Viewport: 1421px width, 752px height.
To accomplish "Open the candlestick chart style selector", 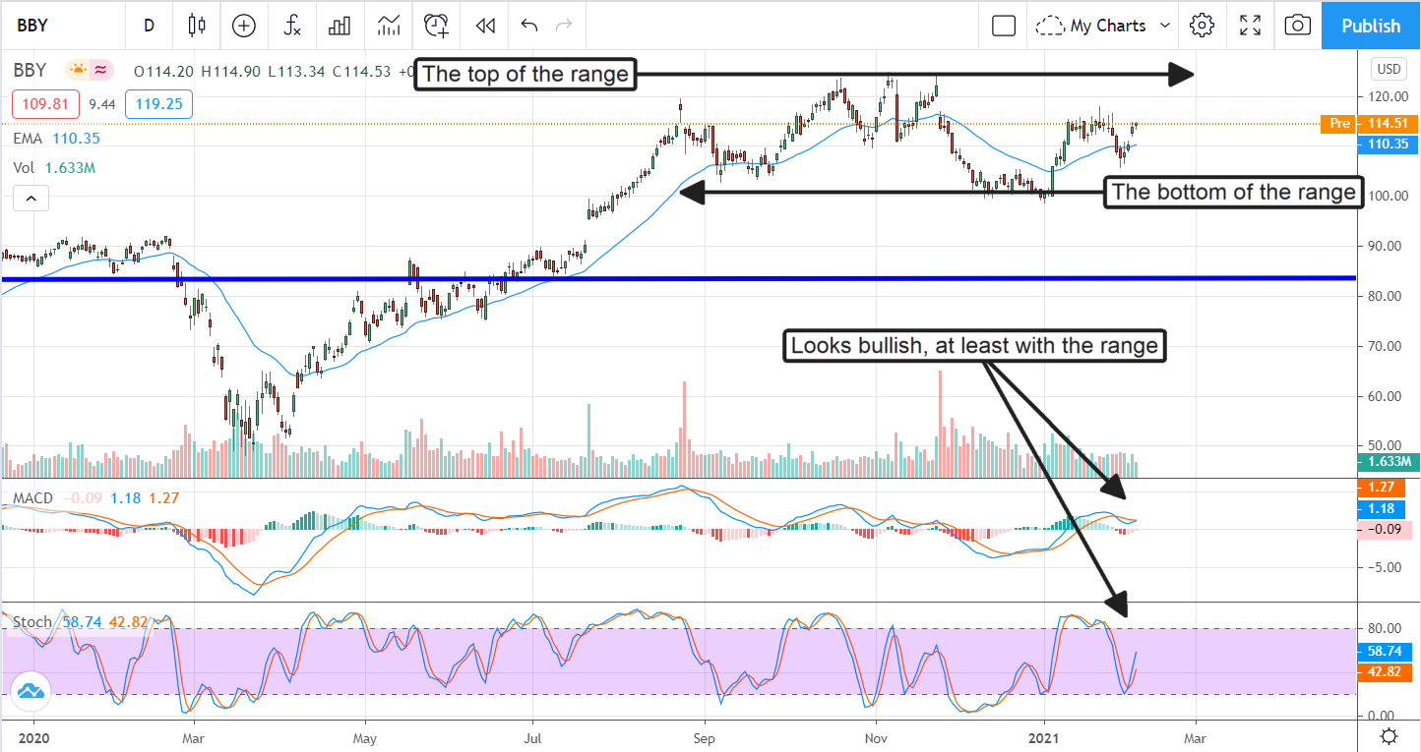I will (197, 26).
